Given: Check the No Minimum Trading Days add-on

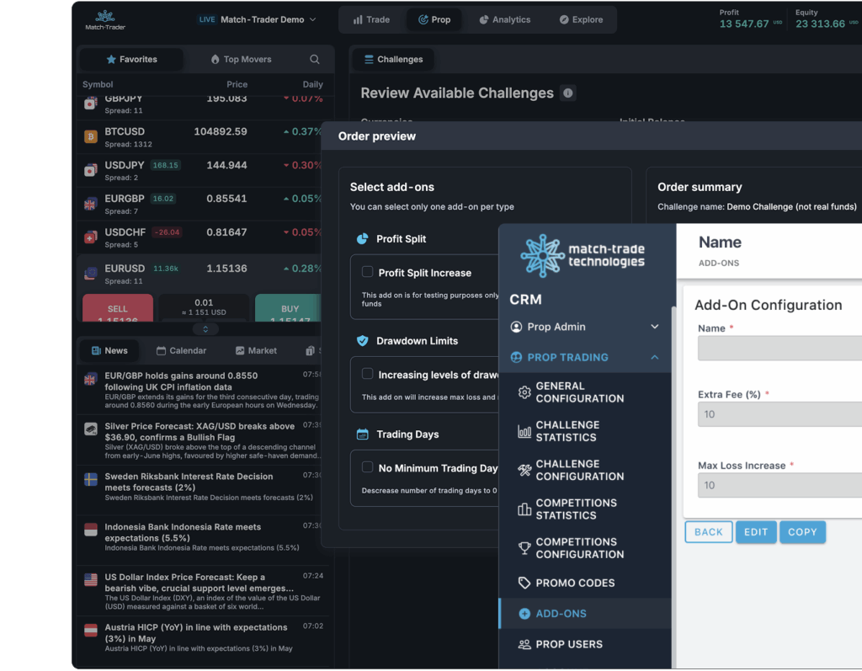Looking at the screenshot, I should [368, 467].
